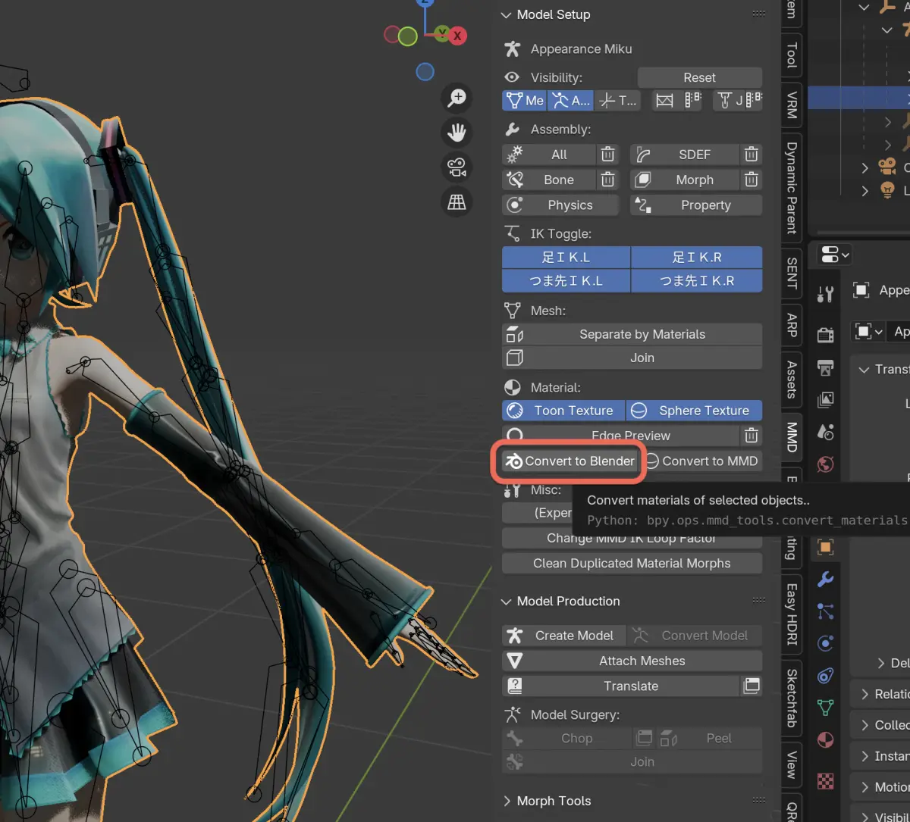Open the Material properties sphere icon
This screenshot has width=910, height=822.
(826, 739)
